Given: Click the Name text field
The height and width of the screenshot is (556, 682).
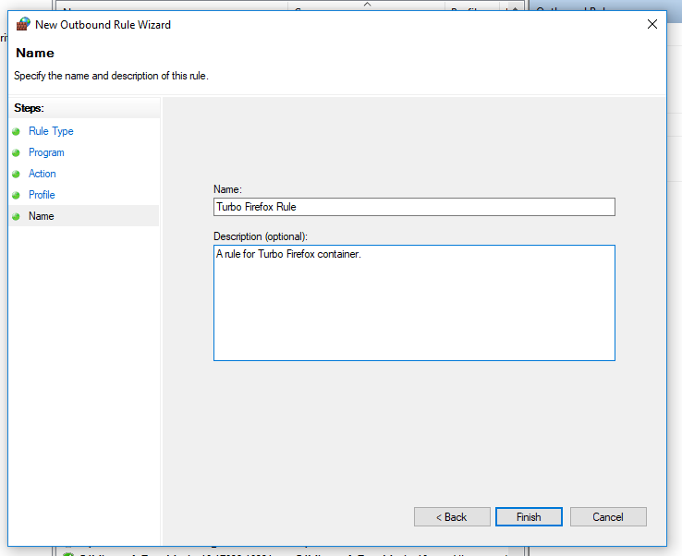Looking at the screenshot, I should (413, 207).
